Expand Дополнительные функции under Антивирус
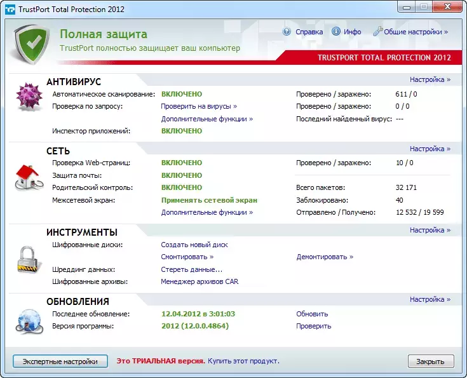This screenshot has height=378, width=467. point(207,119)
